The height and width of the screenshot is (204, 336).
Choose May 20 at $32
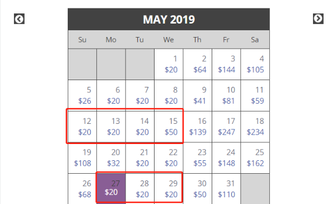111,158
